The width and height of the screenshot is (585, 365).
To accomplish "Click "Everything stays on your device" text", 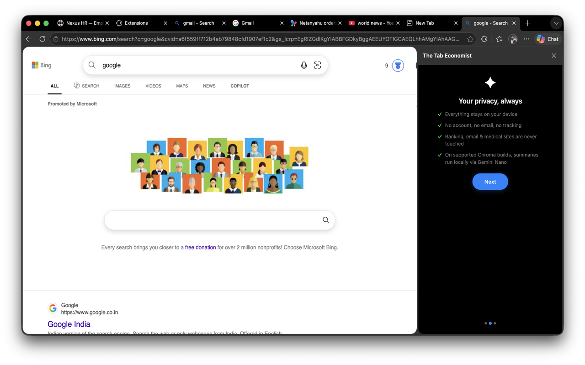I will click(481, 115).
